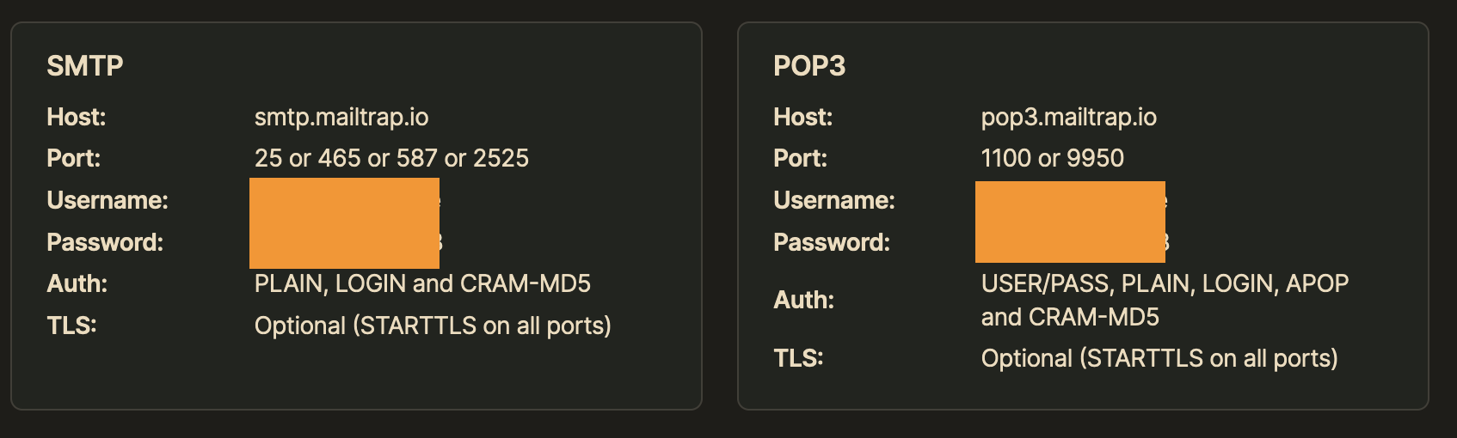
Task: Click the POP3 TLS Optional STARTTLS value
Action: tap(1159, 358)
